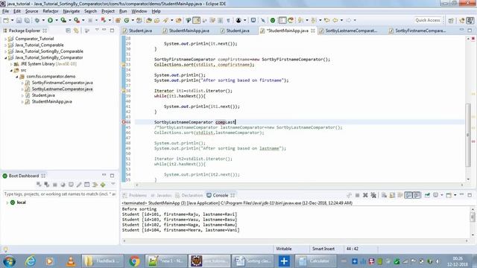Expand Java_Tutorial_Comparable project node
Screen dimensions: 477x268
click(5, 45)
